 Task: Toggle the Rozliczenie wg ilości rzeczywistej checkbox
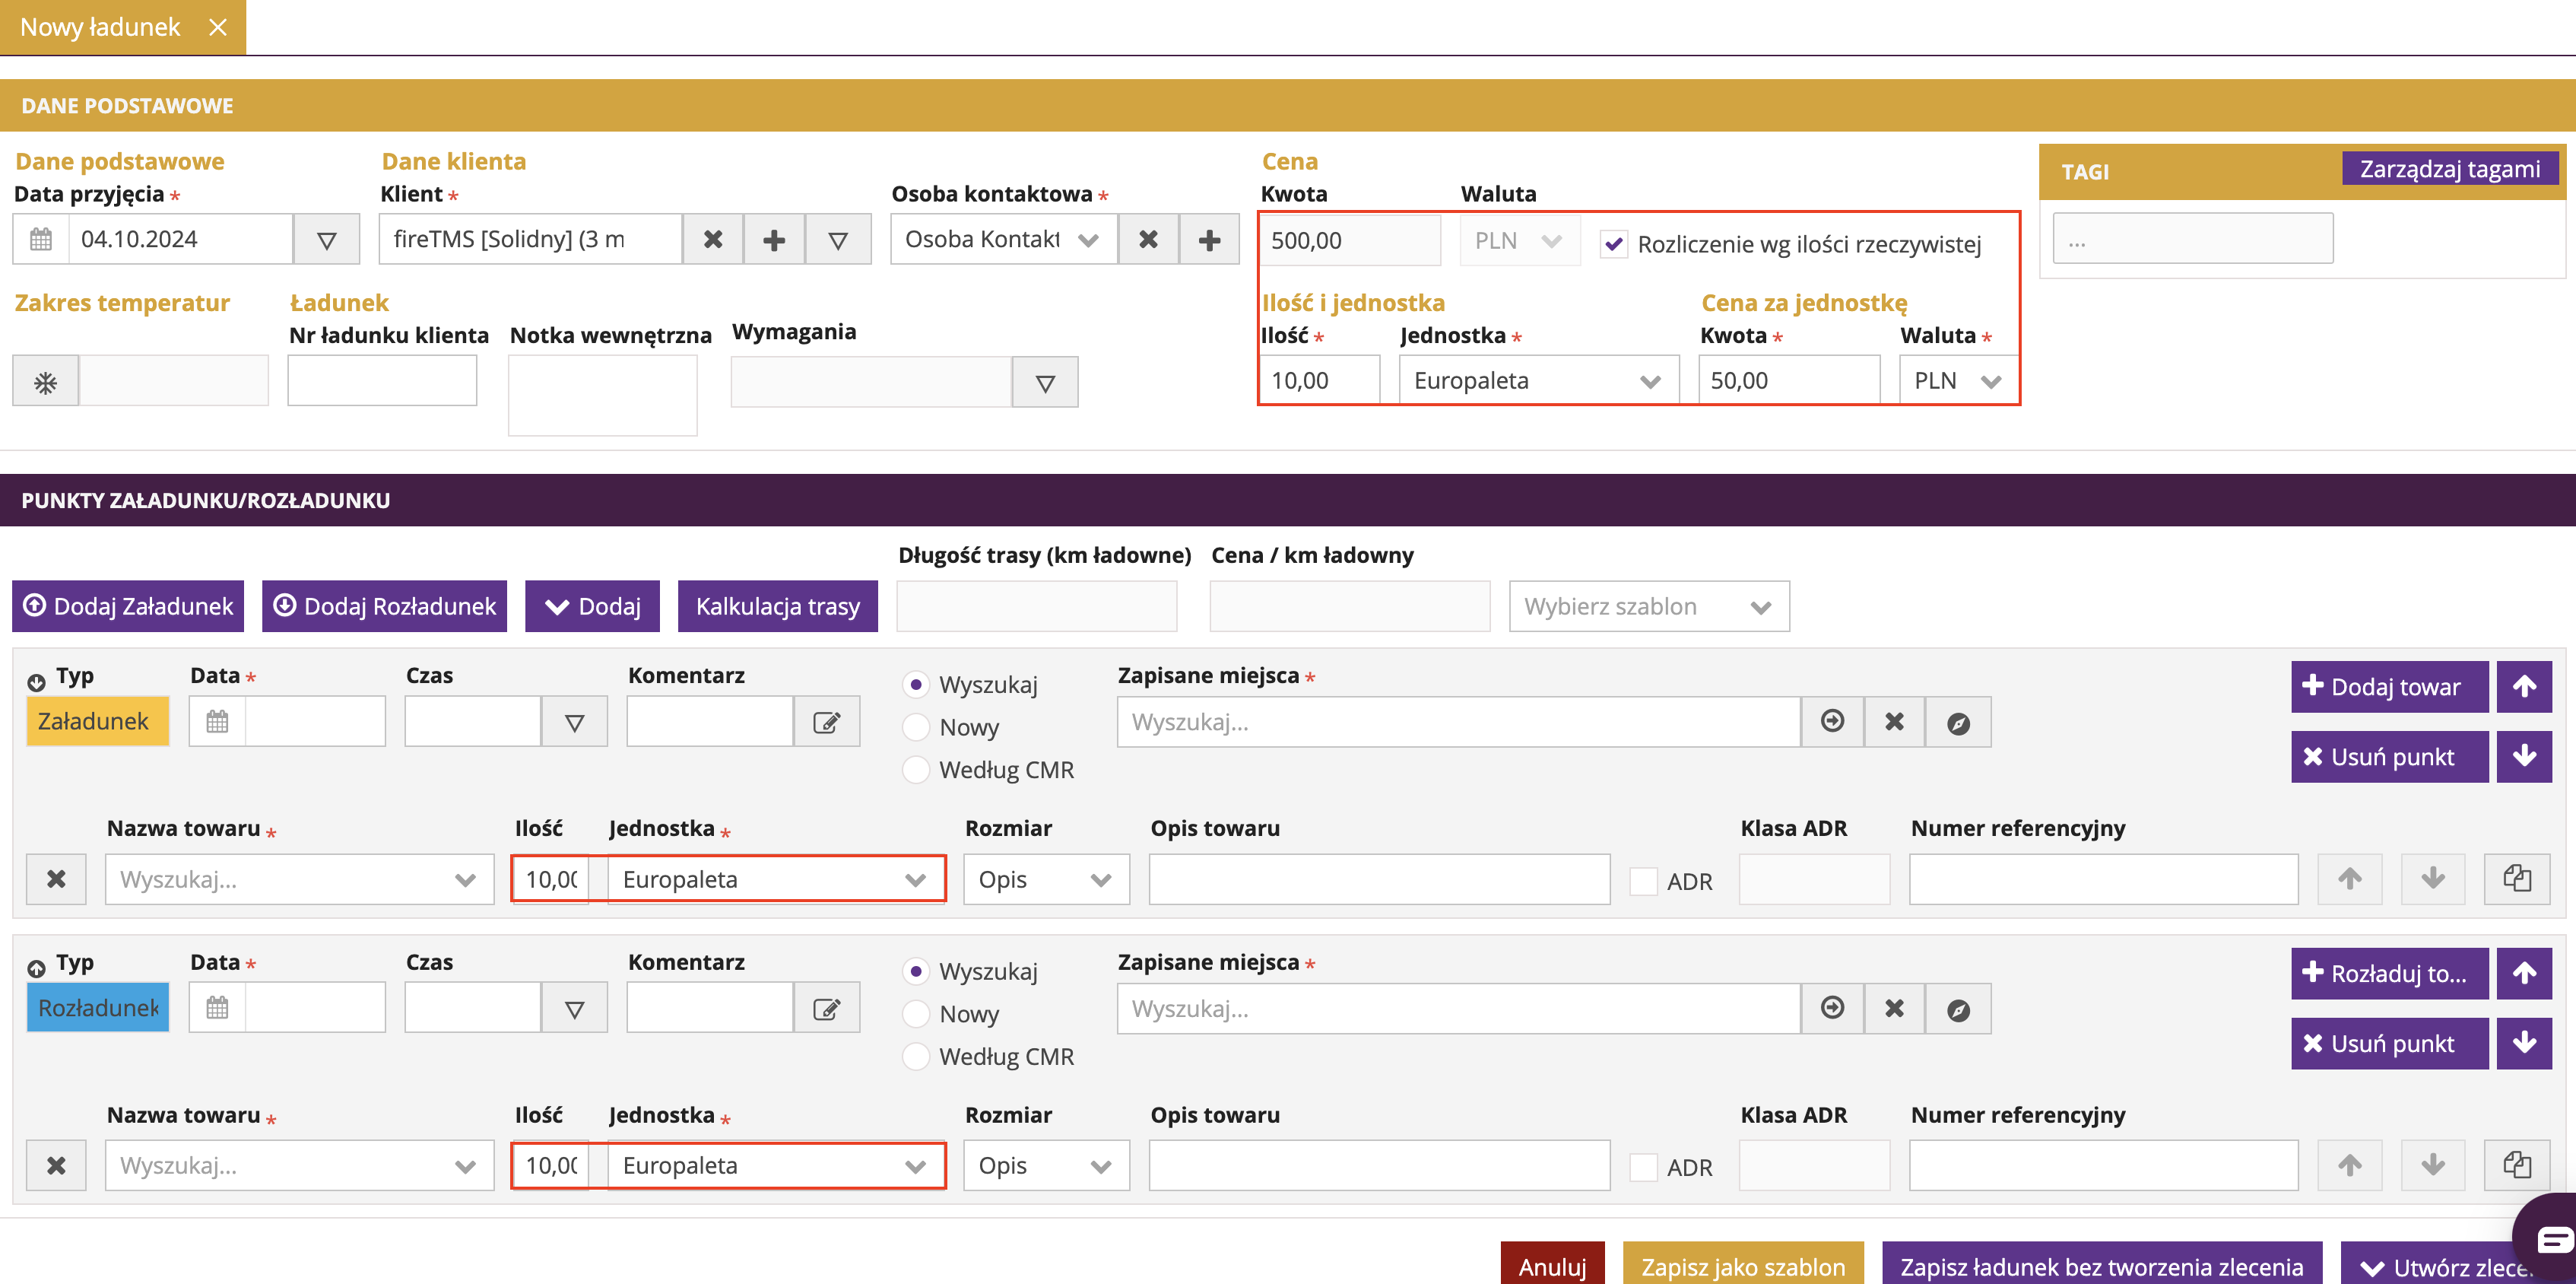(x=1613, y=244)
